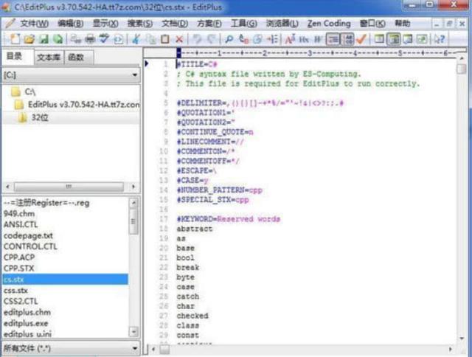Select the 32位 folder in directory tree
The image size is (472, 357).
(38, 118)
